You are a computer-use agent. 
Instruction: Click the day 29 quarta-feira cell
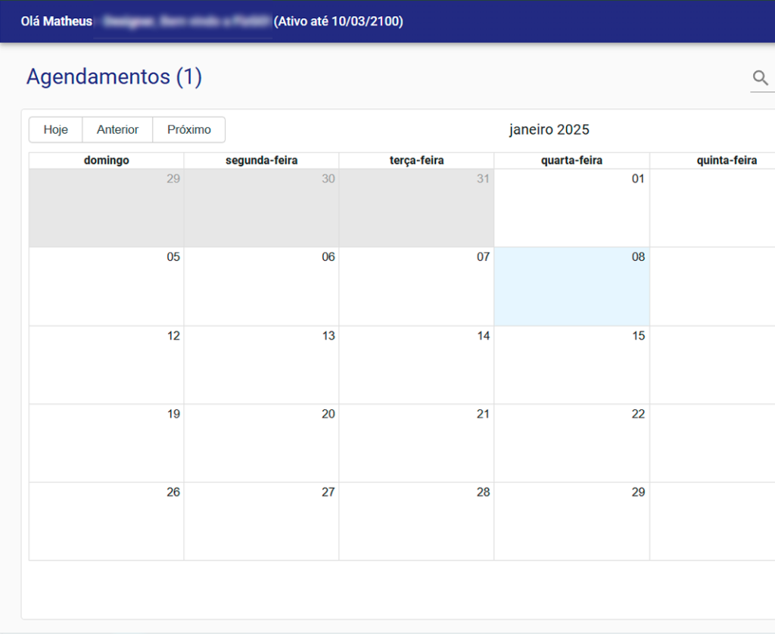[x=571, y=522]
